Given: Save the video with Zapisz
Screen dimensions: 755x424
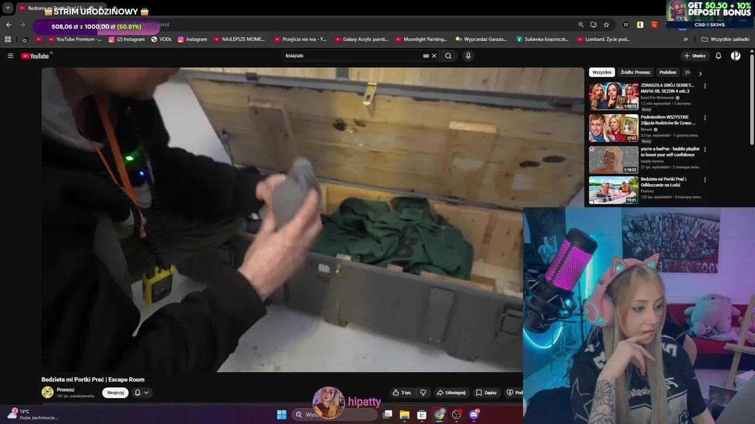Looking at the screenshot, I should pyautogui.click(x=487, y=393).
